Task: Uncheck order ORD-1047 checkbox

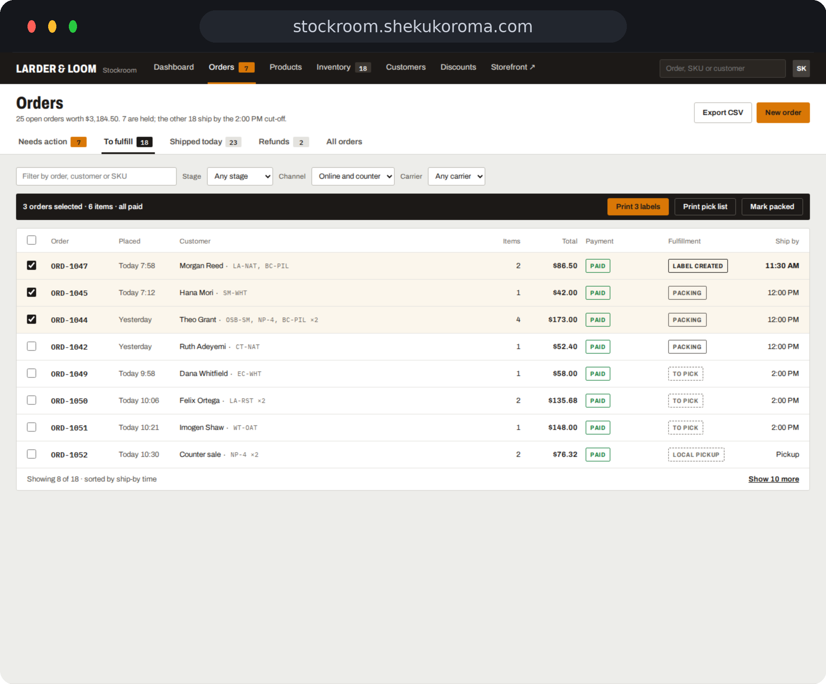Action: click(x=31, y=265)
